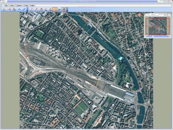Expand the second toolbar overflow arrow
This screenshot has width=173, height=130.
pos(67,10)
